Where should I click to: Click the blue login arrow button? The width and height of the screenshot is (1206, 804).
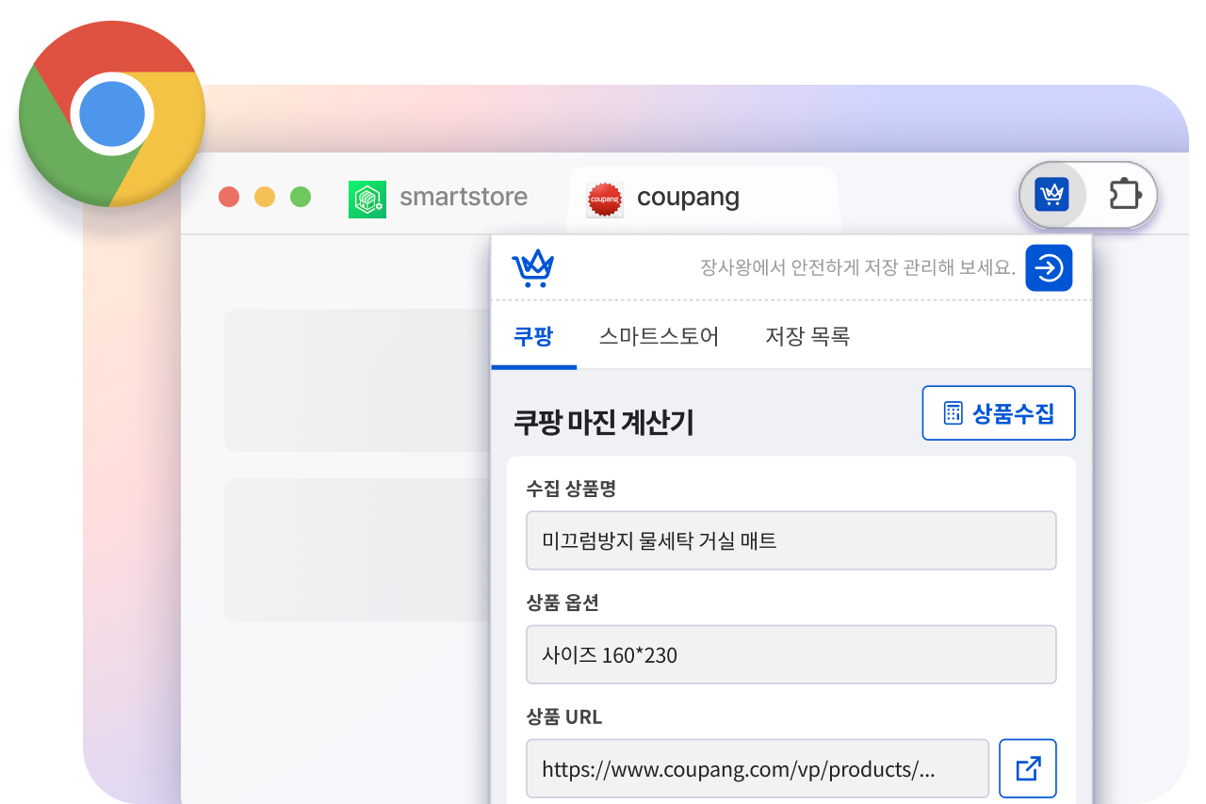1049,268
